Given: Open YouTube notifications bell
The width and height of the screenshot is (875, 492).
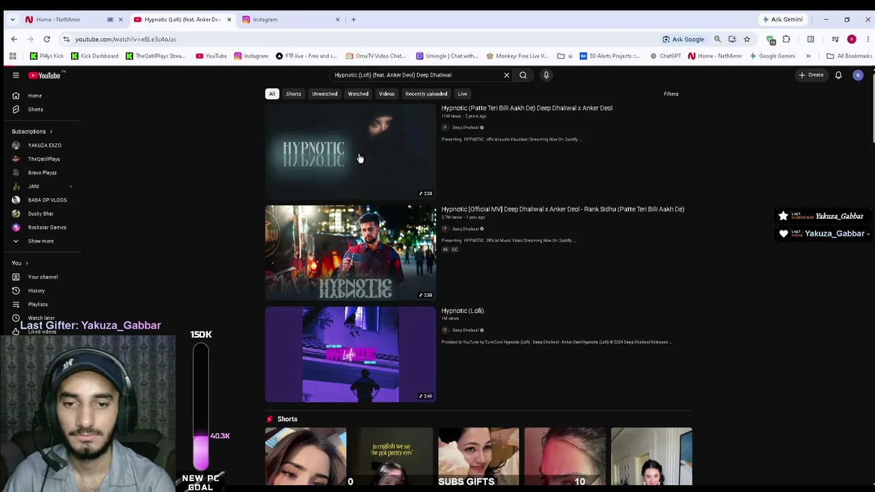Looking at the screenshot, I should click(x=838, y=75).
